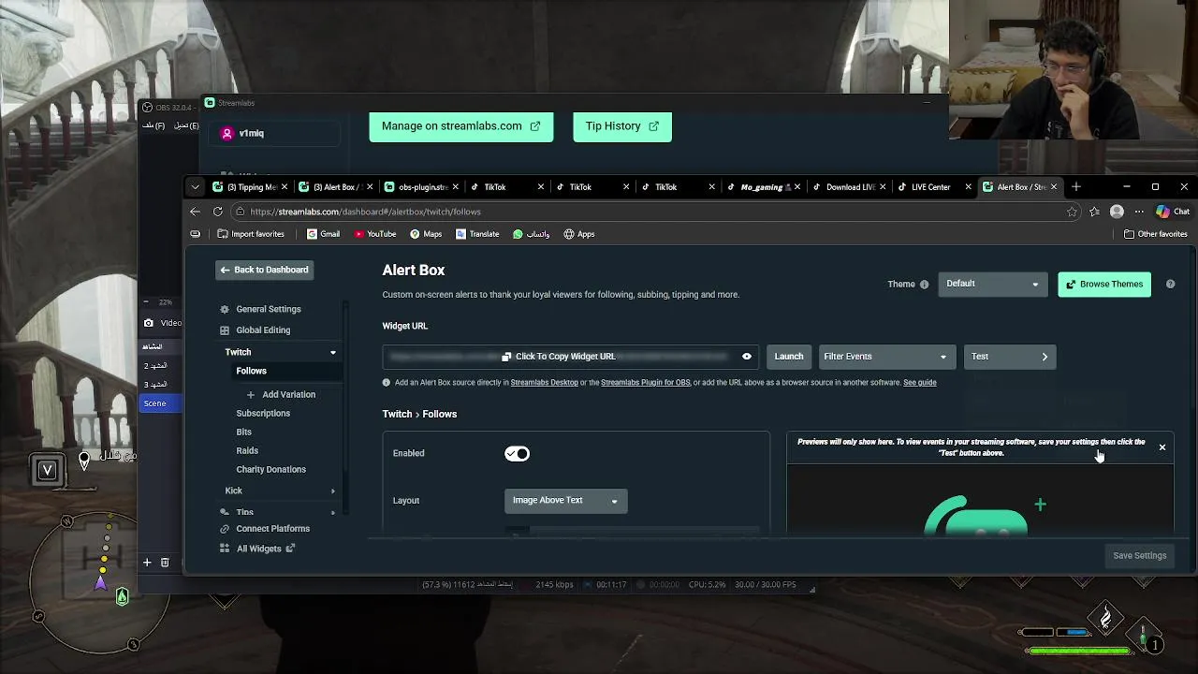Go back in the browser
This screenshot has width=1198, height=674.
click(x=195, y=212)
